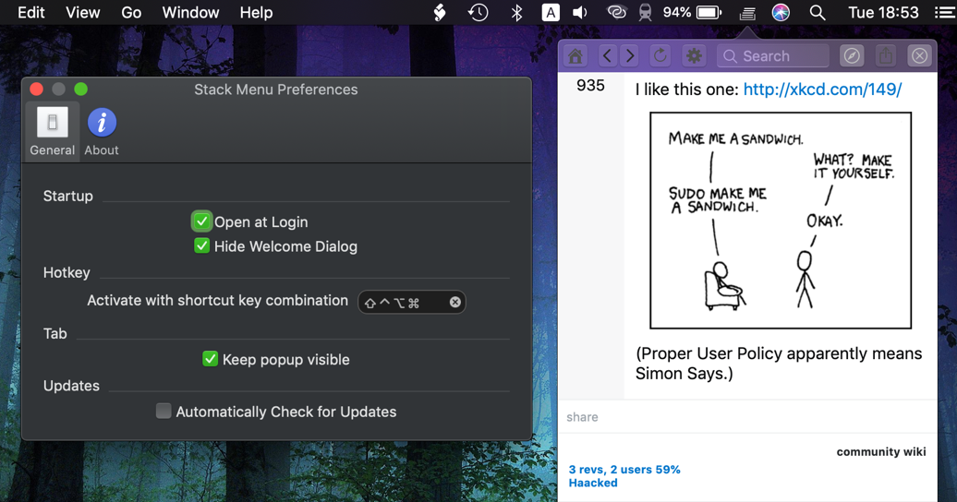Open the Help menu
Viewport: 957px width, 502px height.
coord(256,12)
